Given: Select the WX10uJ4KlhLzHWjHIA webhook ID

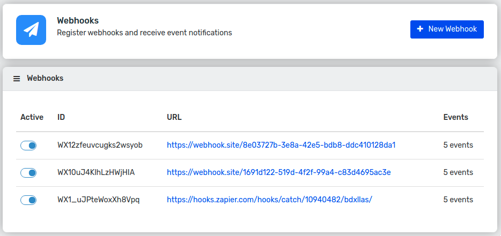Looking at the screenshot, I should (96, 172).
